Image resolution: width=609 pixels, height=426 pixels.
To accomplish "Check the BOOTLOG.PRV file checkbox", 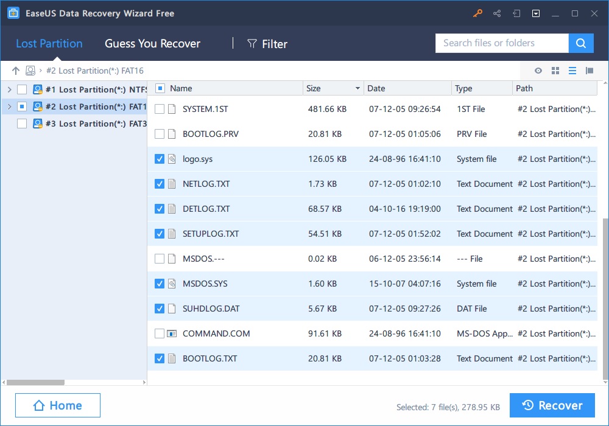I will point(159,134).
